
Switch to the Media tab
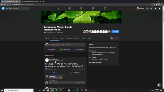pyautogui.click(x=84, y=38)
